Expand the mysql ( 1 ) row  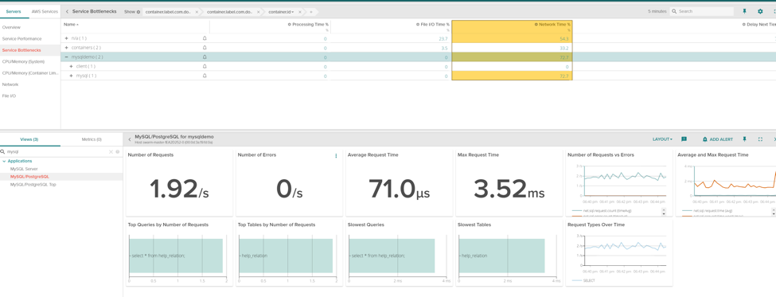click(x=72, y=76)
